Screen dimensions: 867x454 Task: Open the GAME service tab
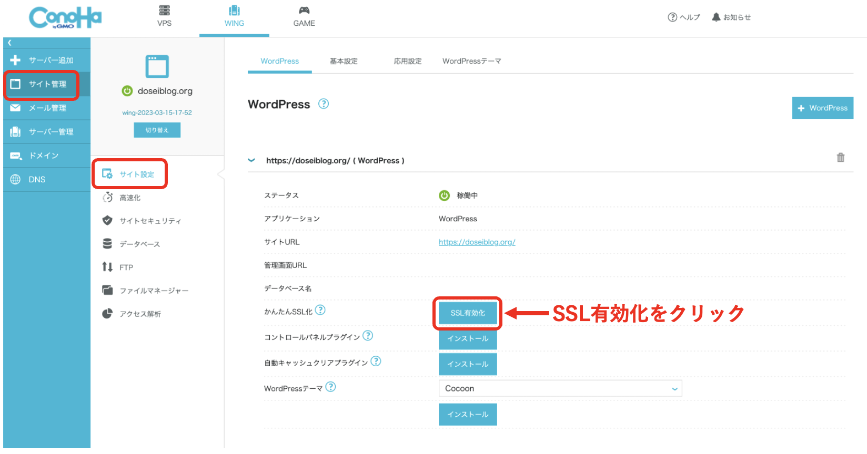[x=304, y=16]
